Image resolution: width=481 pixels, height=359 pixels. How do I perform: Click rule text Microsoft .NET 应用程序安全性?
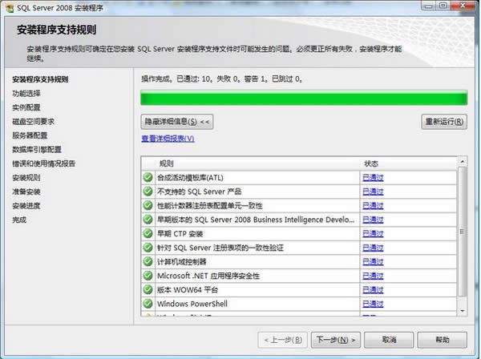(208, 276)
